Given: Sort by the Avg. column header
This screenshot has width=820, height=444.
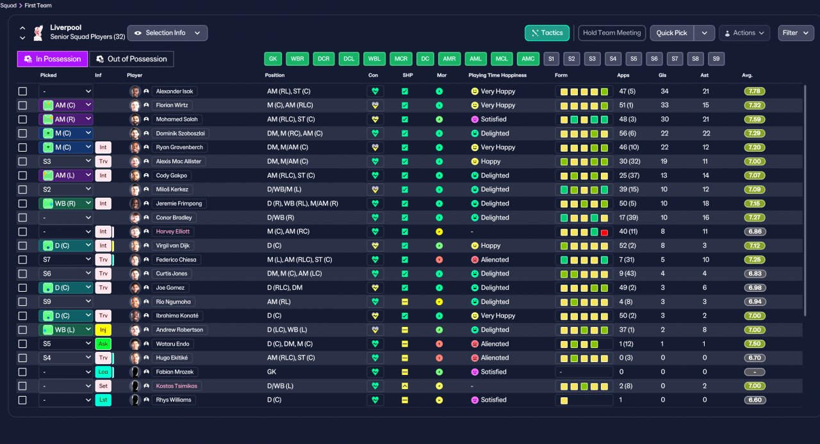Looking at the screenshot, I should (x=747, y=75).
